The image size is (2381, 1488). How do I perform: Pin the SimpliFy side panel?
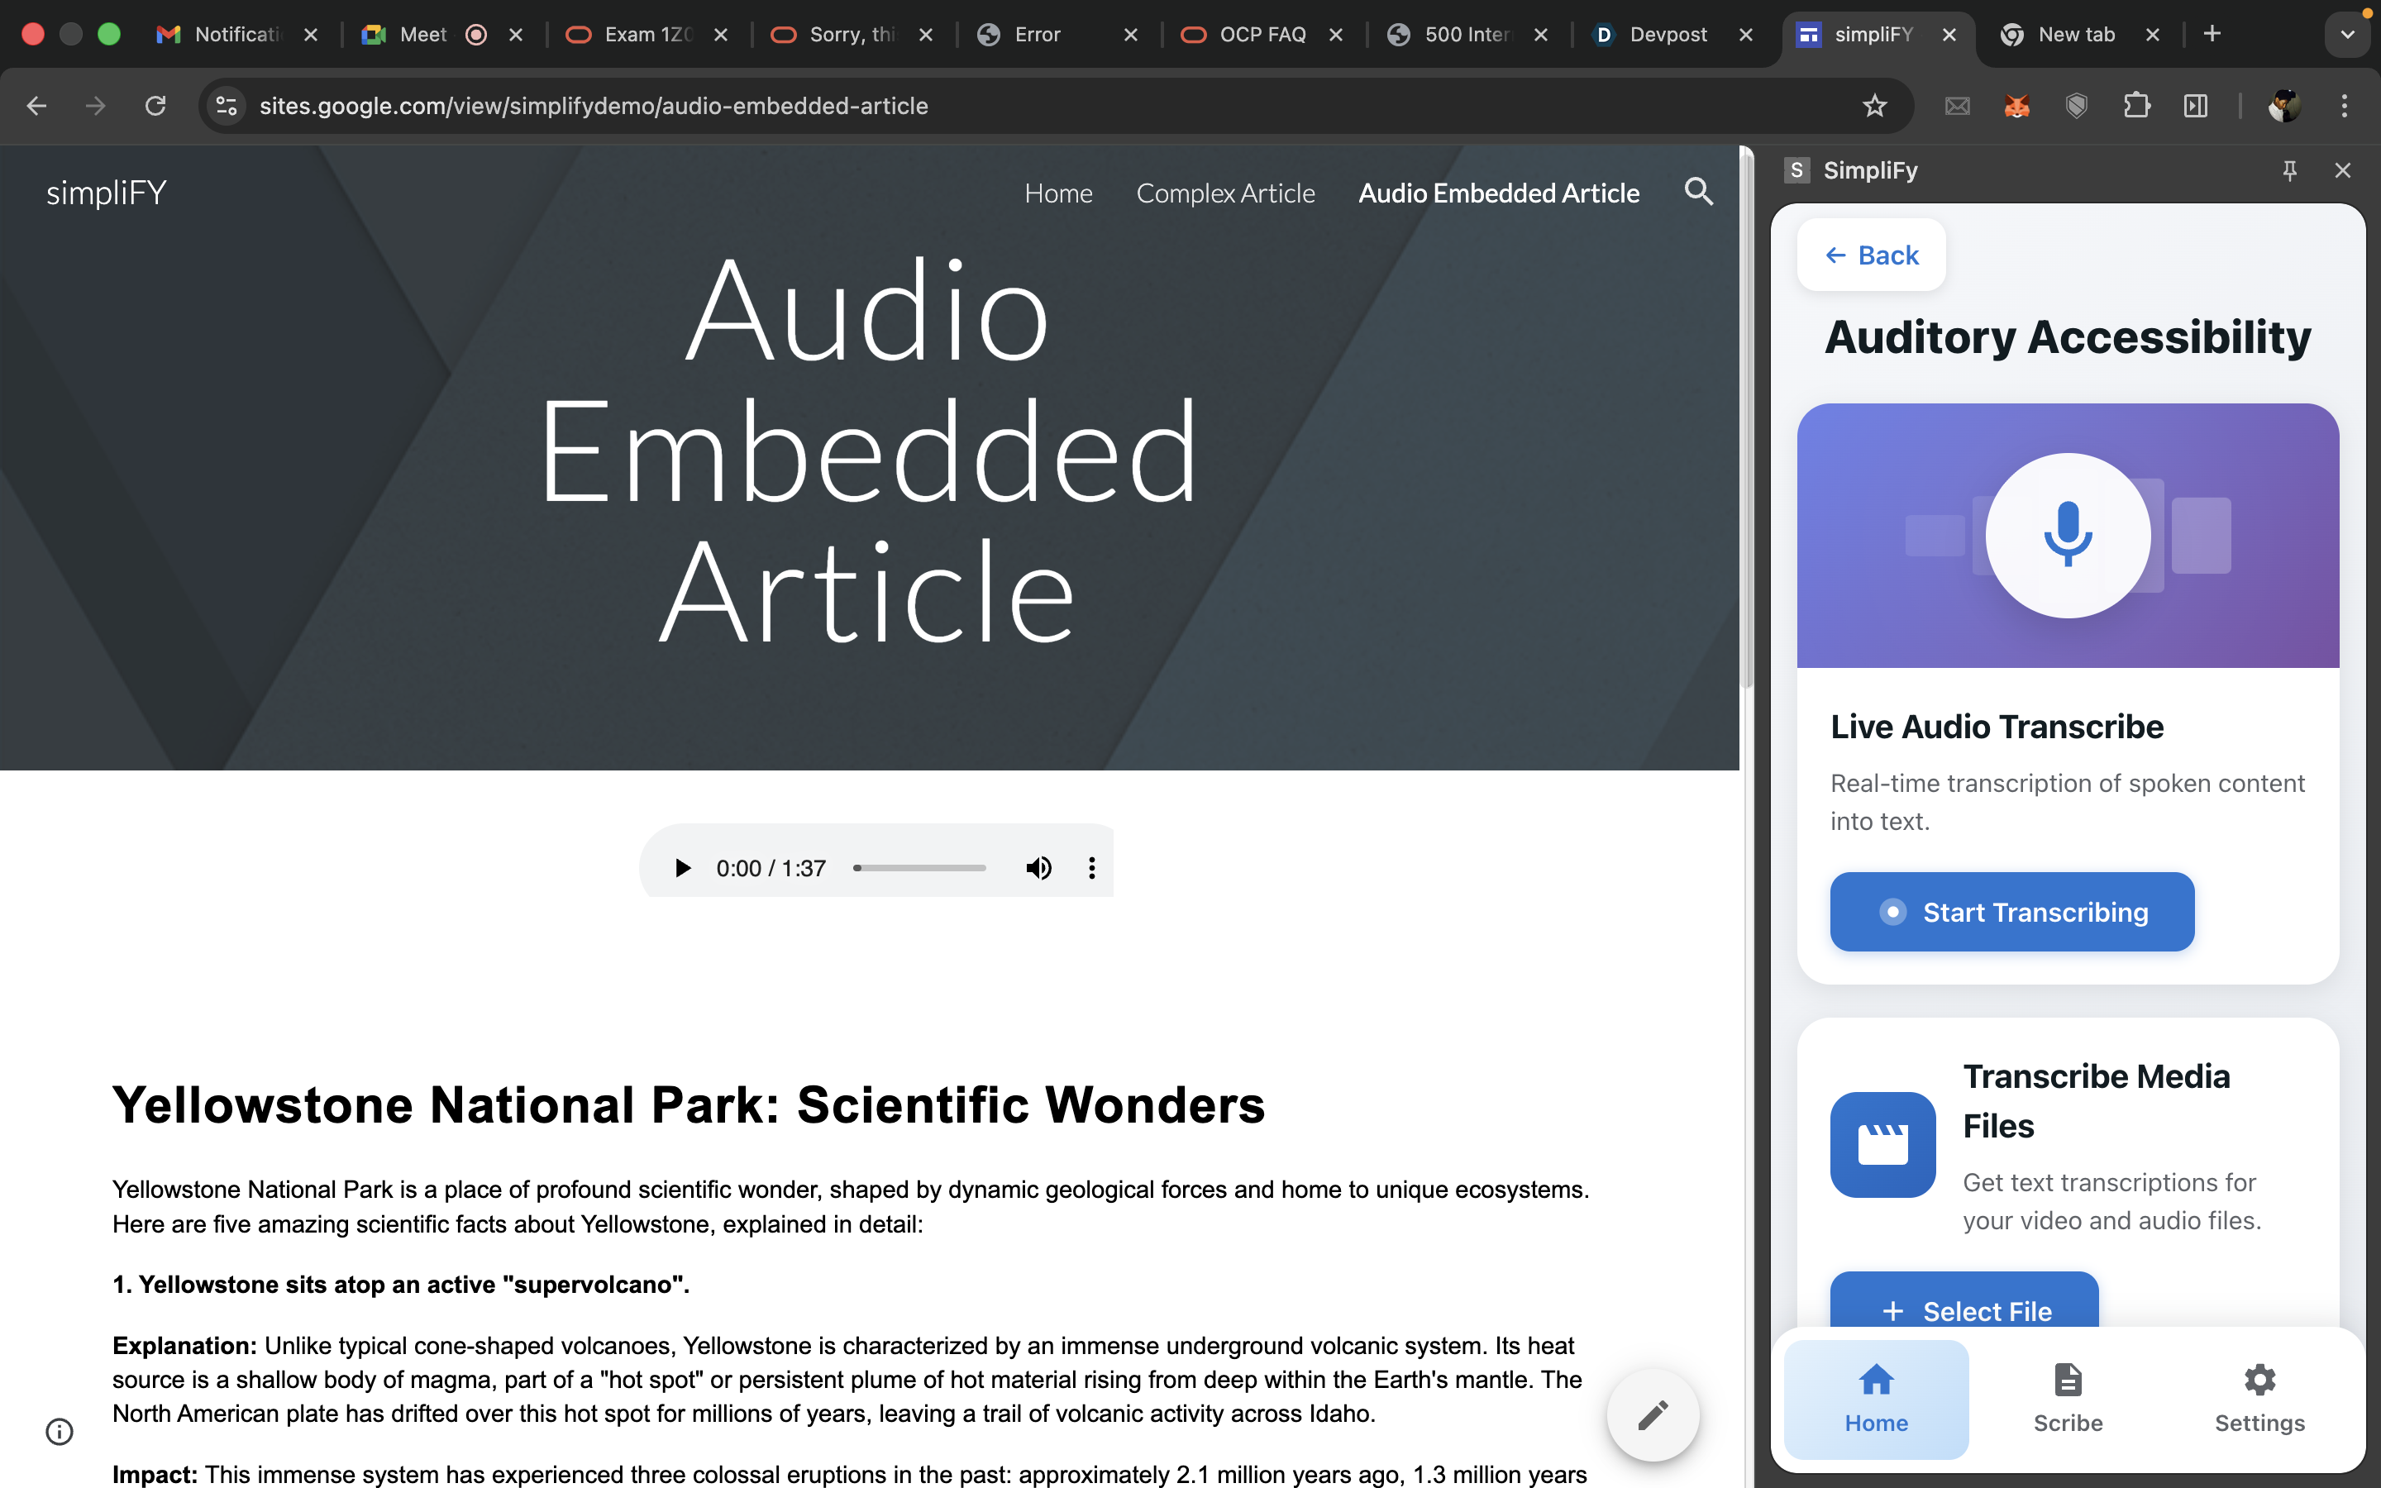pyautogui.click(x=2289, y=170)
